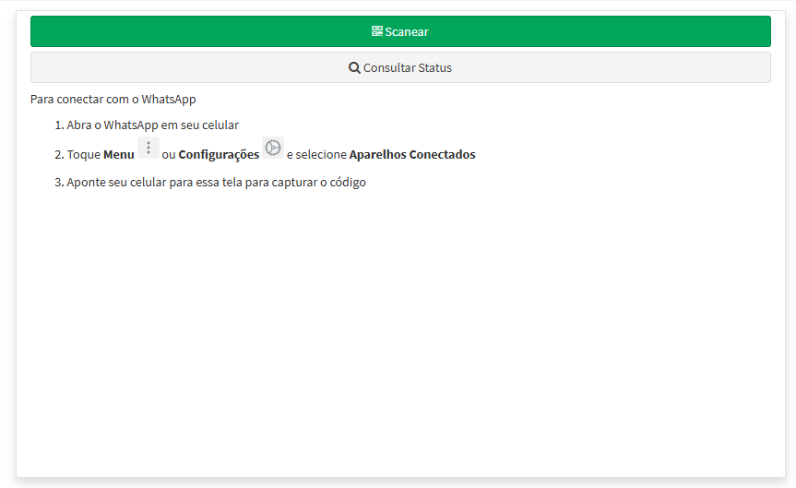Image resolution: width=796 pixels, height=488 pixels.
Task: Click the word "Status" on the gray button
Action: (434, 67)
